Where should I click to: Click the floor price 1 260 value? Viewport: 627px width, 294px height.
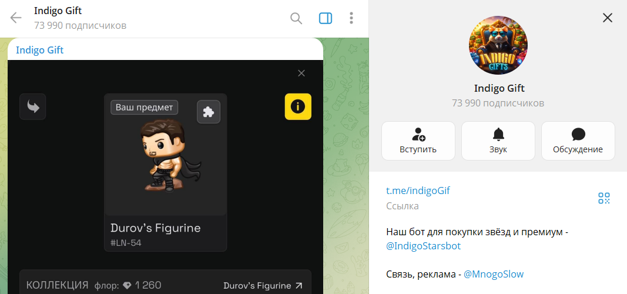(x=148, y=285)
